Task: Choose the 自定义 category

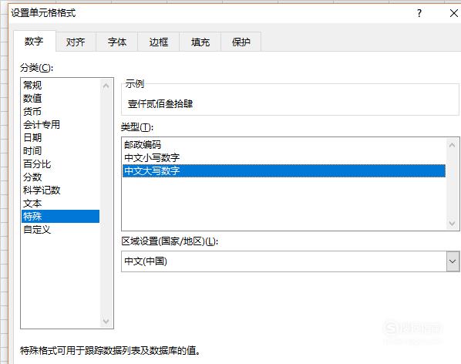Action: click(x=61, y=230)
